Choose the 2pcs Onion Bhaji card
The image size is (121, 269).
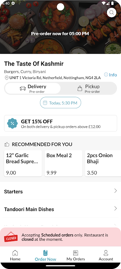103,163
